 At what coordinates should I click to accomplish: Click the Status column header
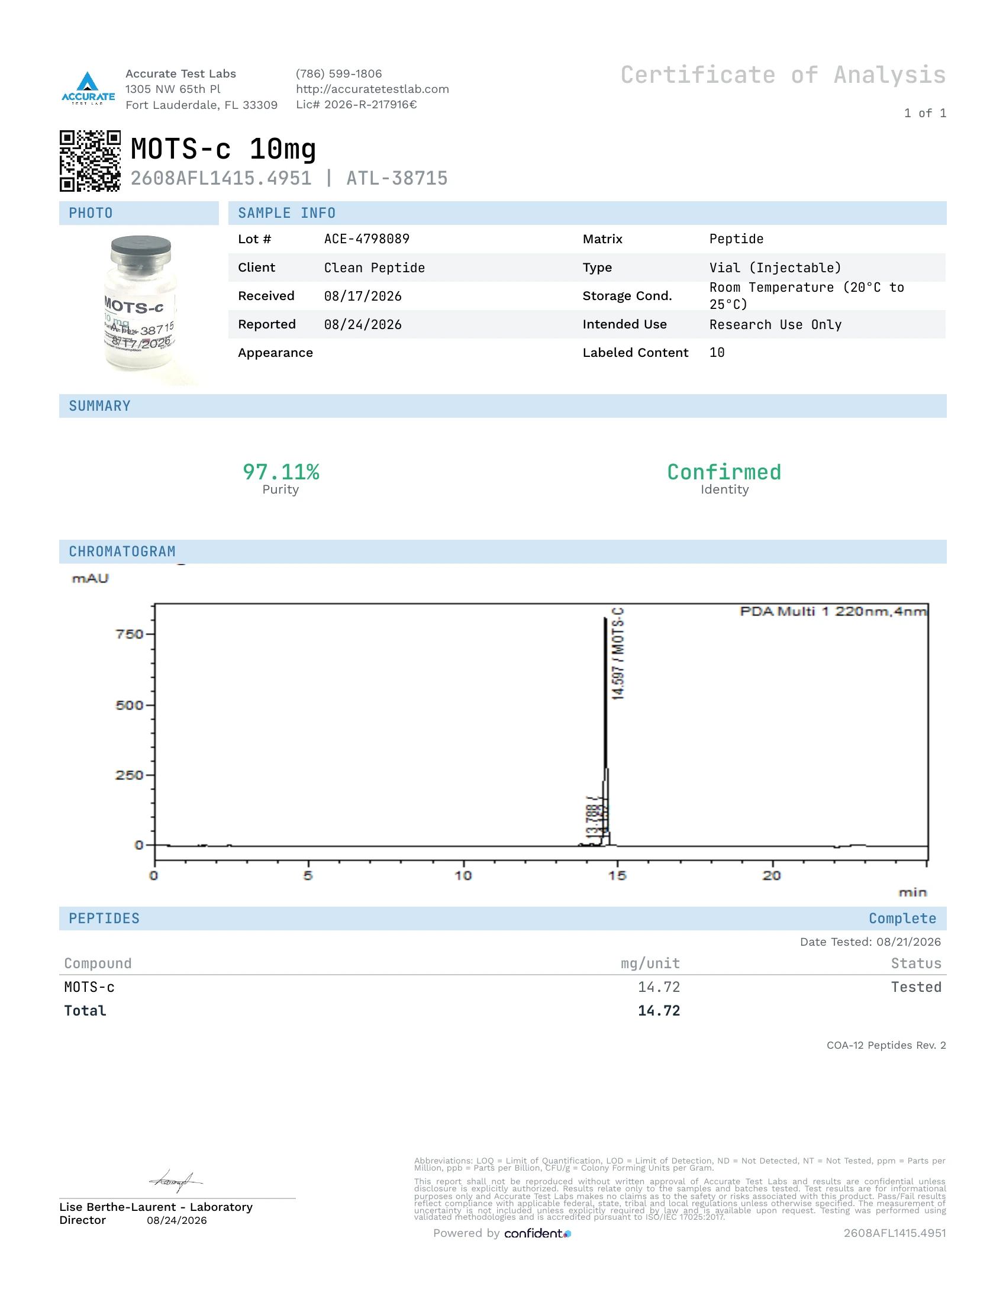(916, 963)
